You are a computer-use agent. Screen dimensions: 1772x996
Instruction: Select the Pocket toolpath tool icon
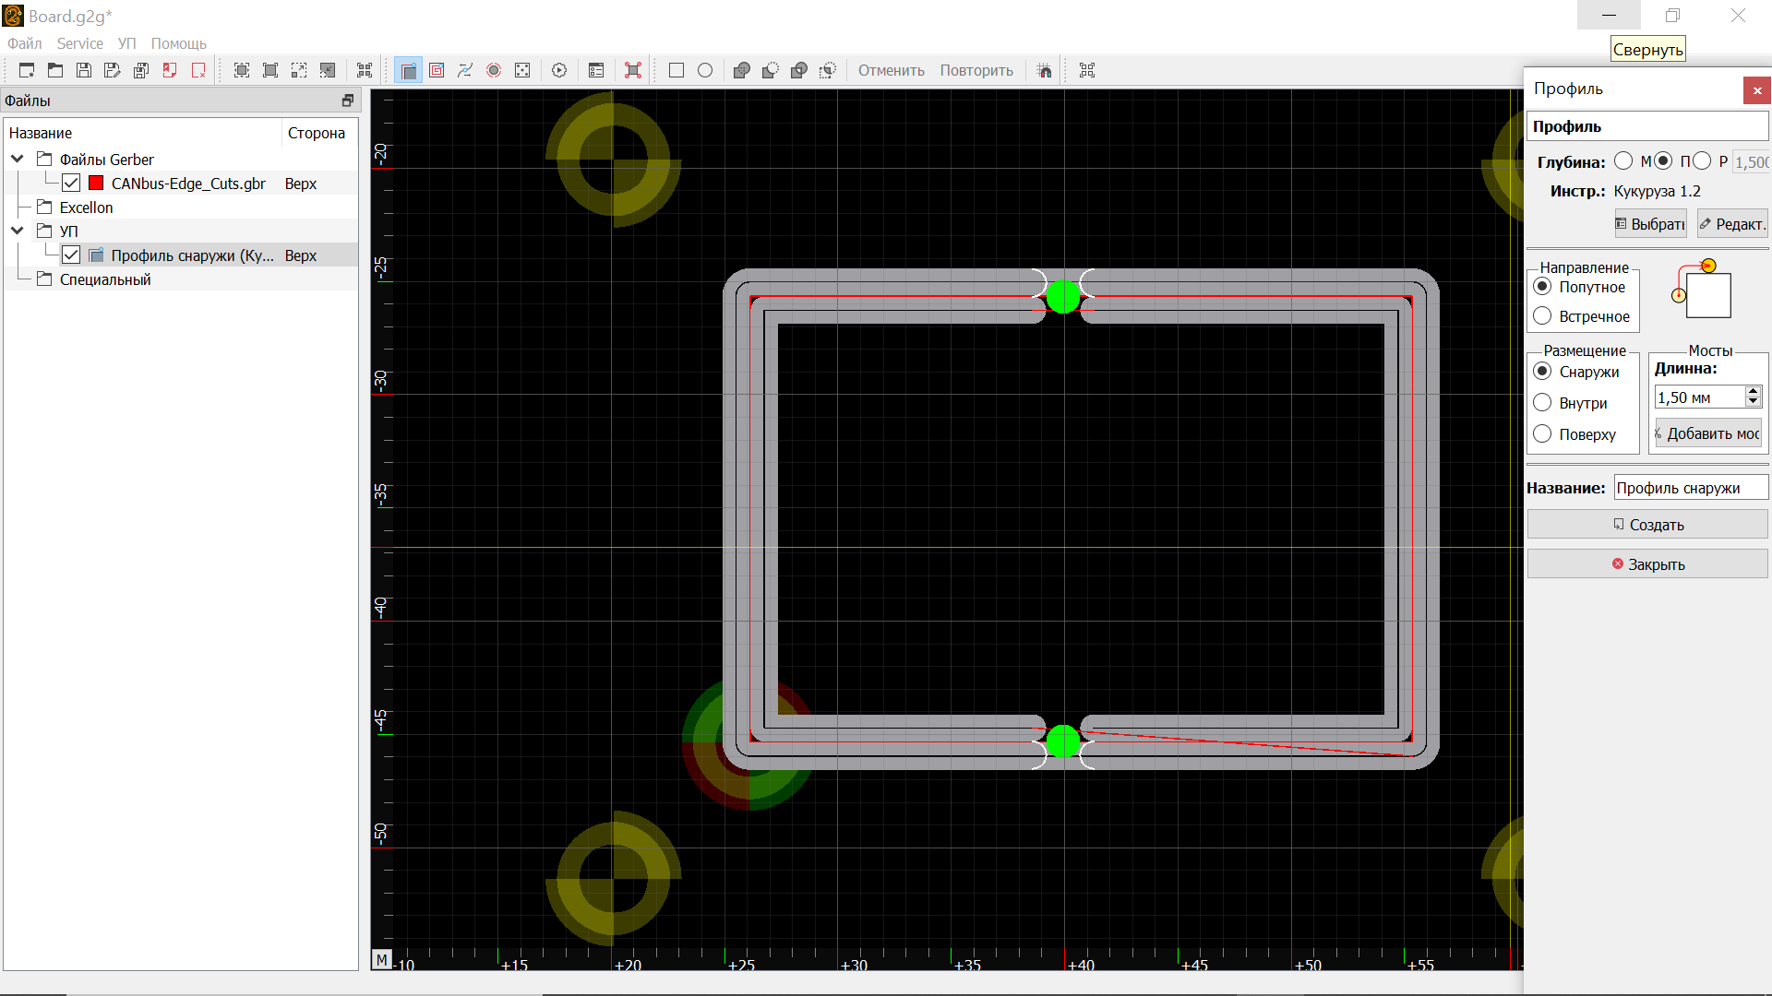[x=437, y=70]
